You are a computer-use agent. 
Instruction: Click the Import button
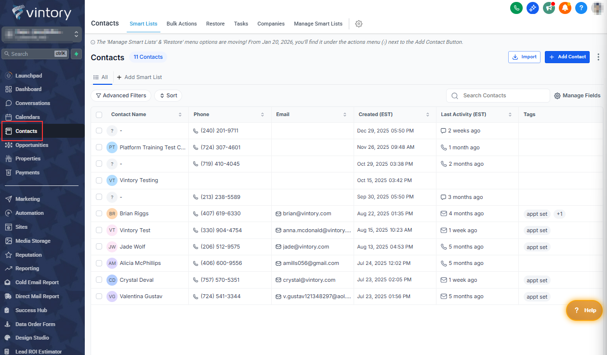(x=524, y=57)
